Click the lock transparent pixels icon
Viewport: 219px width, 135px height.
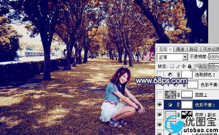point(172,66)
